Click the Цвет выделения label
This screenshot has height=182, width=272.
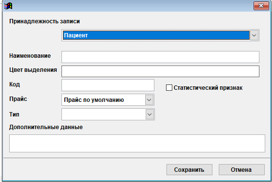point(33,70)
